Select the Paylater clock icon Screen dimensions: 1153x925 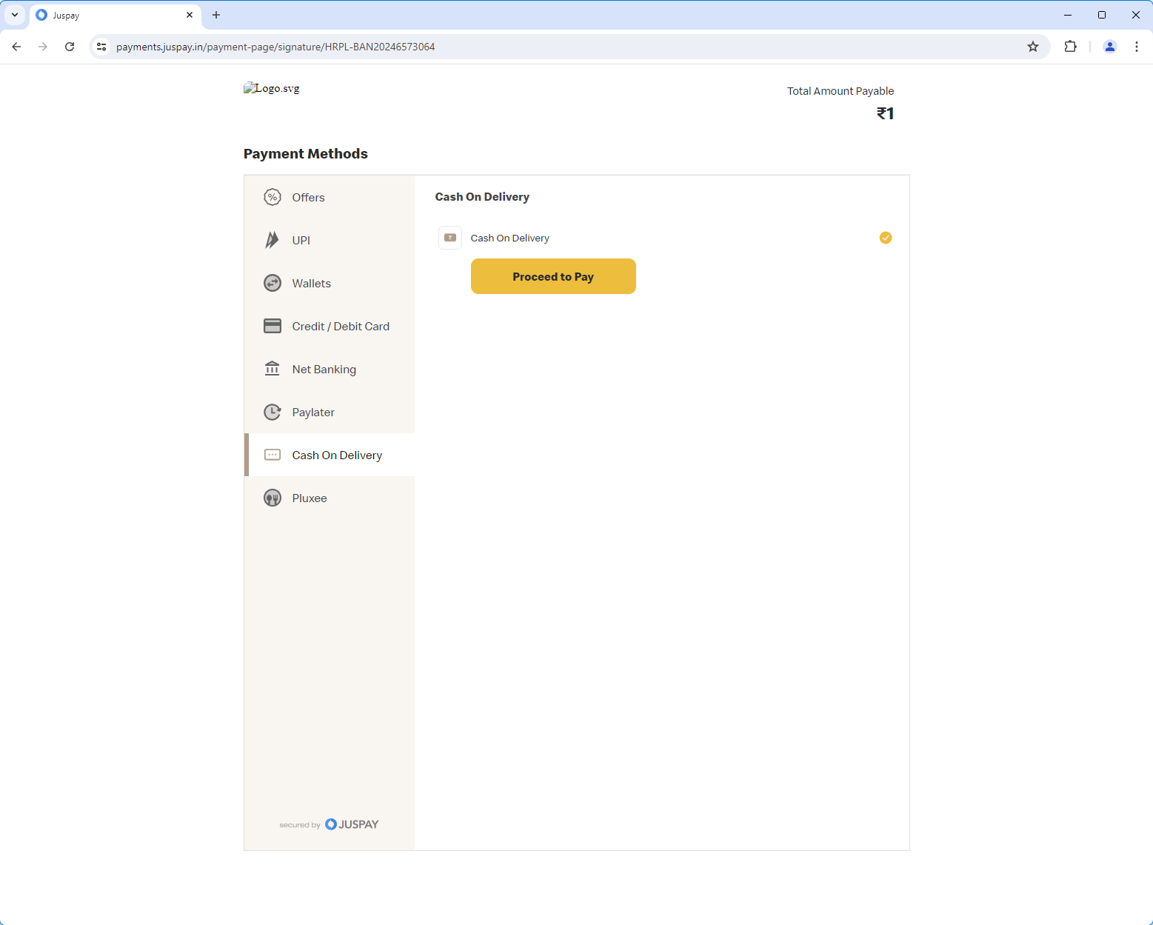coord(273,412)
